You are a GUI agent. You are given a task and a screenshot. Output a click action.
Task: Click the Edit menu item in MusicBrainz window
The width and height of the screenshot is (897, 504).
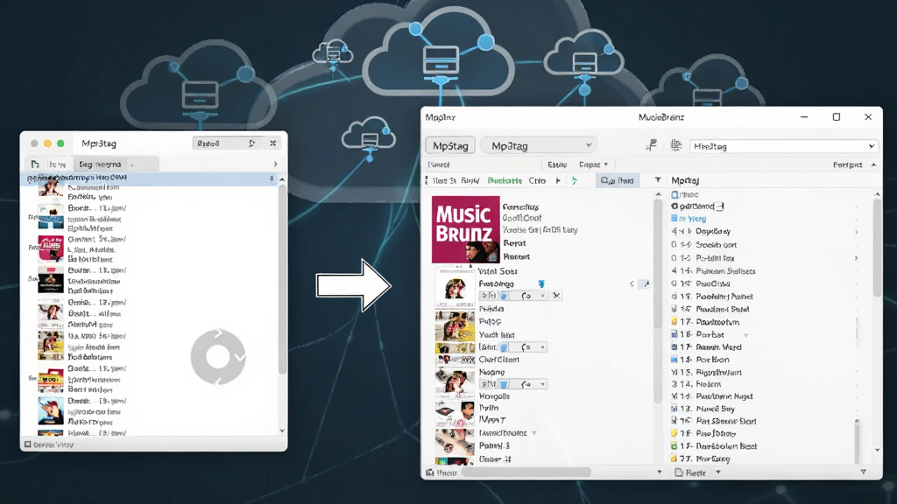556,164
